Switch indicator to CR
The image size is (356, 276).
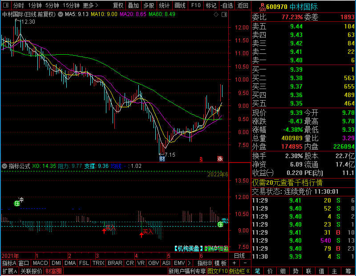click(130, 263)
